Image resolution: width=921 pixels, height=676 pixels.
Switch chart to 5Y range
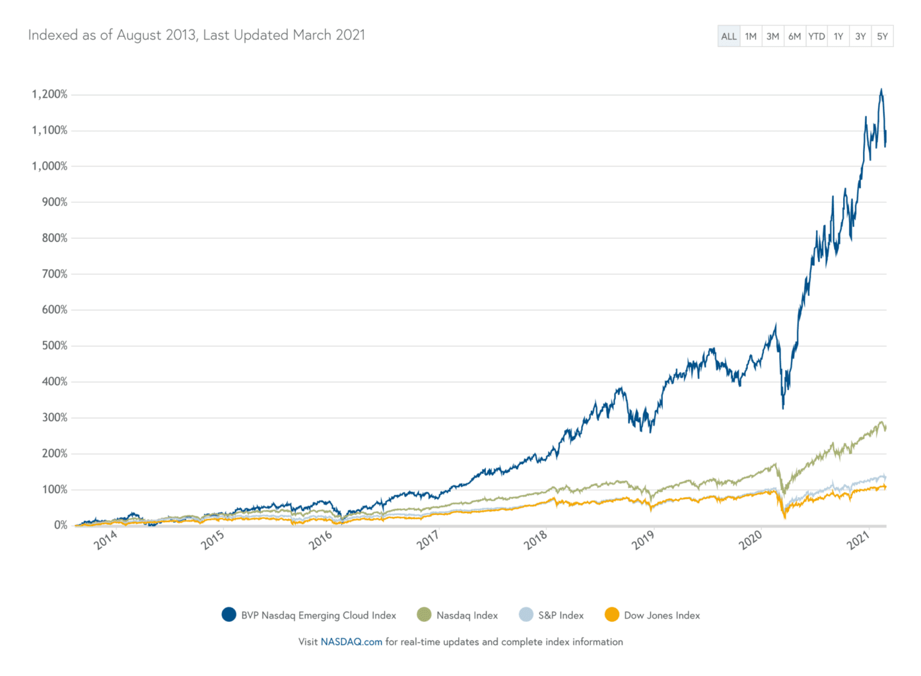(x=882, y=36)
